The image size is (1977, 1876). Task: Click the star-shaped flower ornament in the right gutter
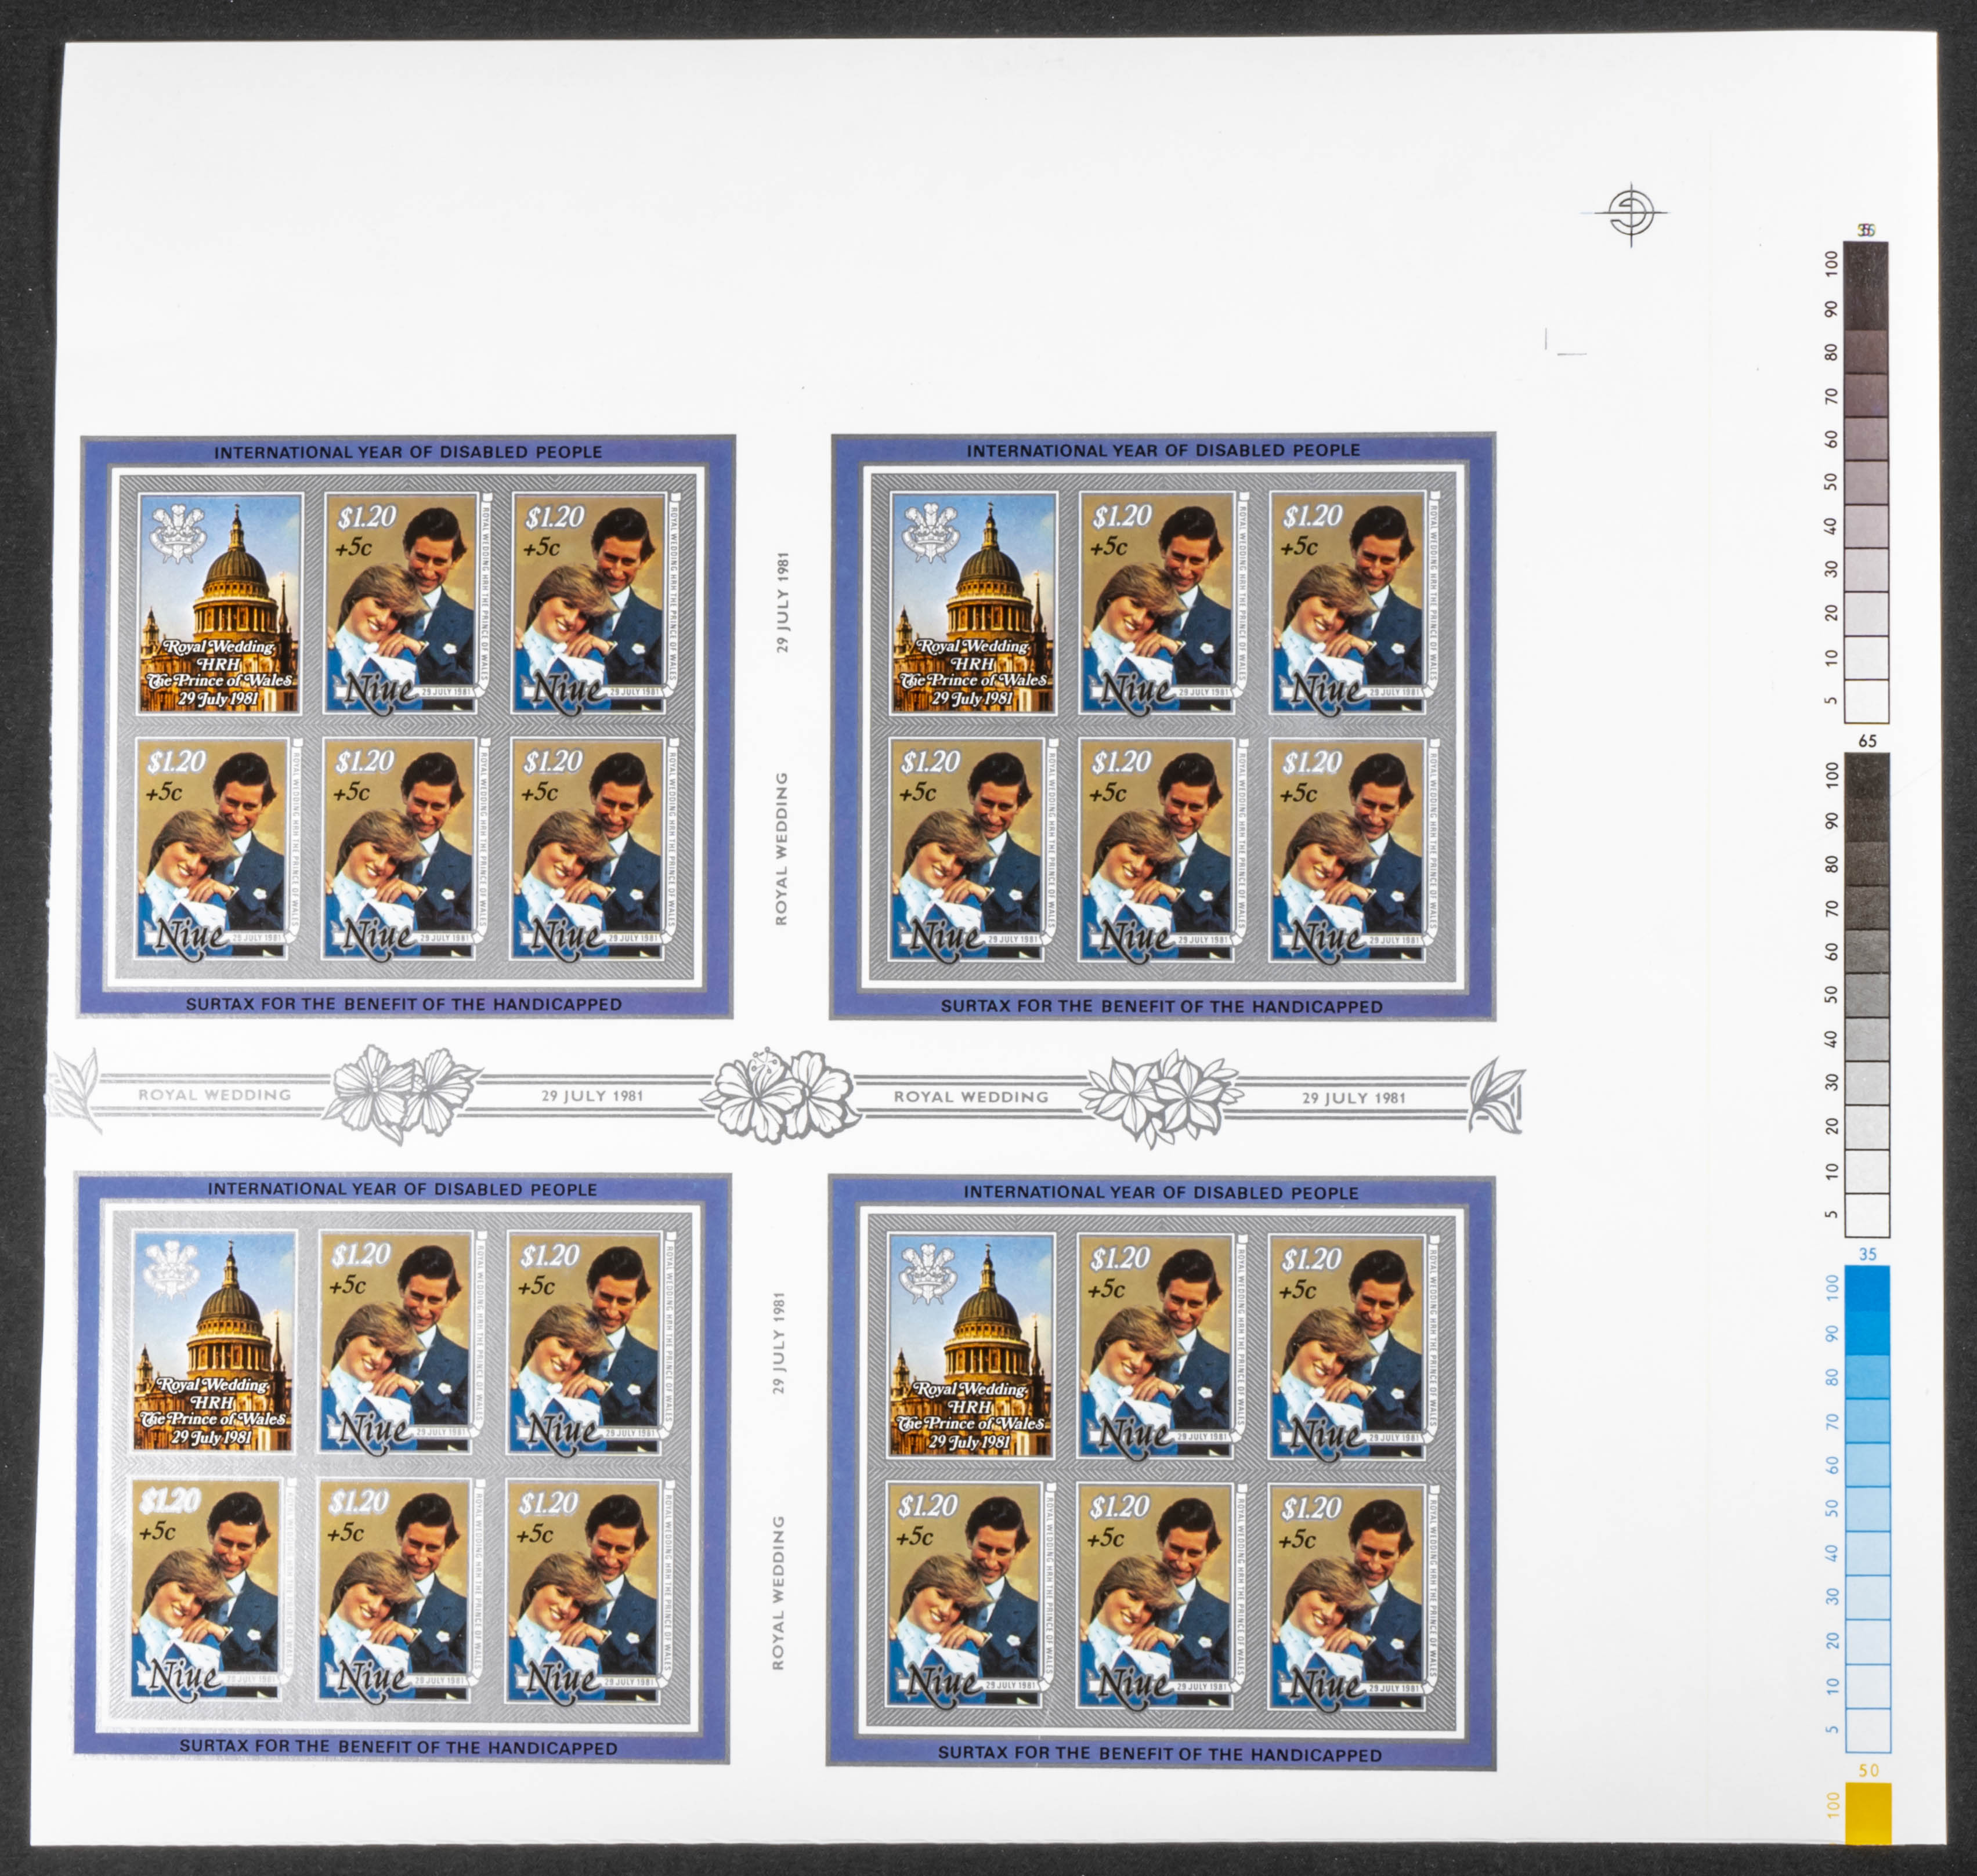(x=1159, y=1097)
